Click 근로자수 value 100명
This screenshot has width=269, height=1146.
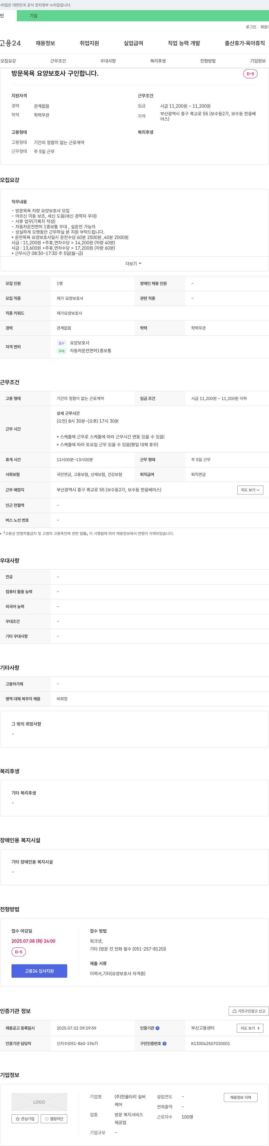[187, 1117]
